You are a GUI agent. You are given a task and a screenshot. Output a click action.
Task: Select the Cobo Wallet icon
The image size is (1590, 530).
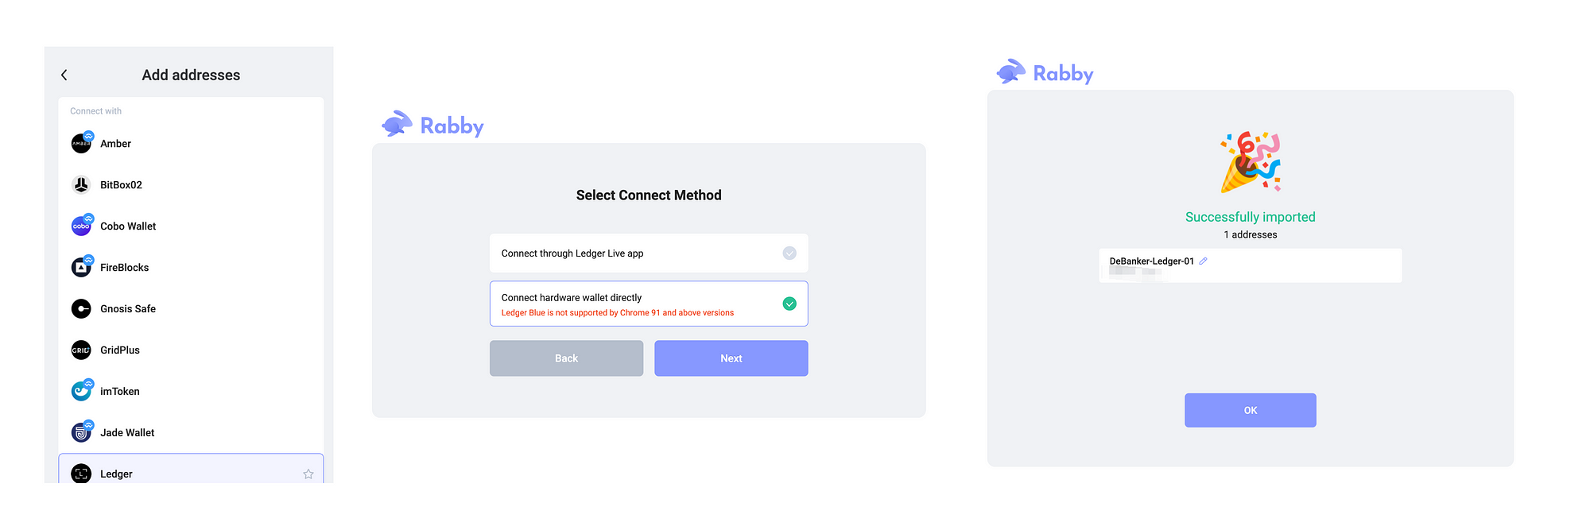tap(81, 226)
